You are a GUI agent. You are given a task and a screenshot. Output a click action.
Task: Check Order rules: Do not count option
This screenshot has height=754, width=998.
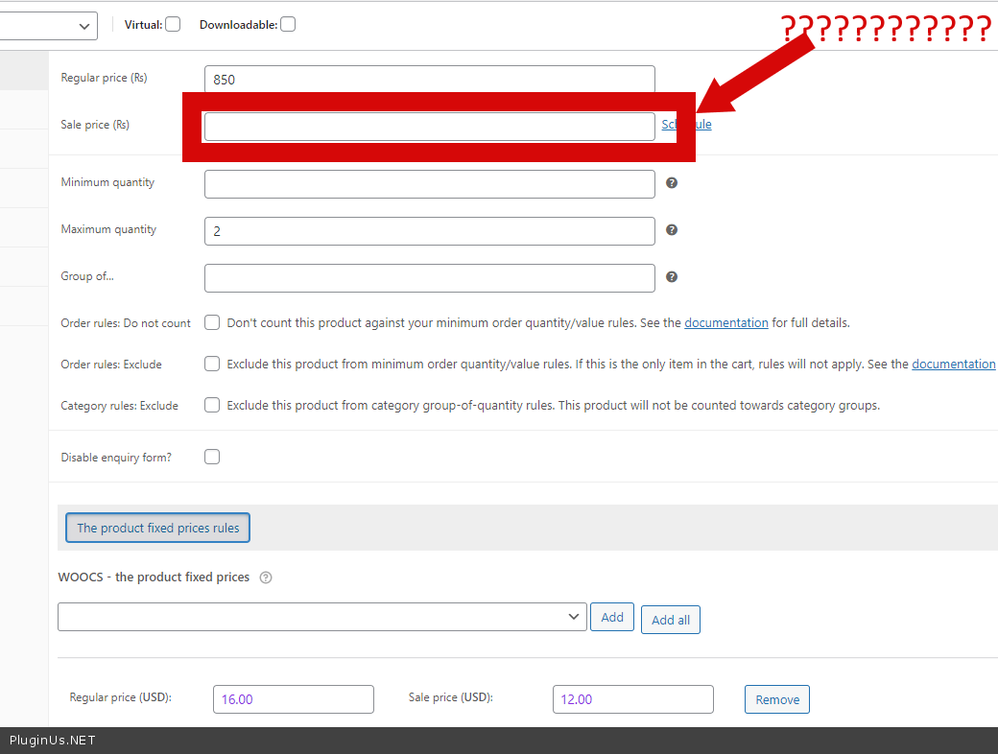[212, 322]
